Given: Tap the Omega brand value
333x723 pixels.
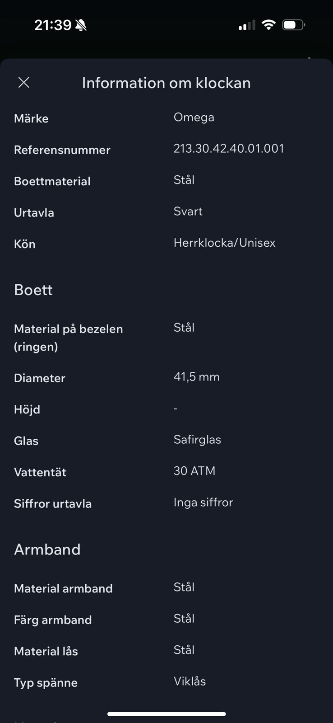Looking at the screenshot, I should 194,117.
